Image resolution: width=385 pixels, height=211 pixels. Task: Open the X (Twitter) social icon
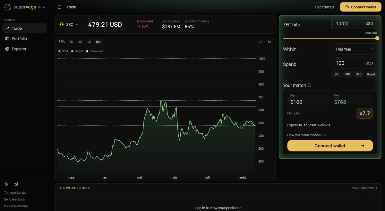[7, 184]
